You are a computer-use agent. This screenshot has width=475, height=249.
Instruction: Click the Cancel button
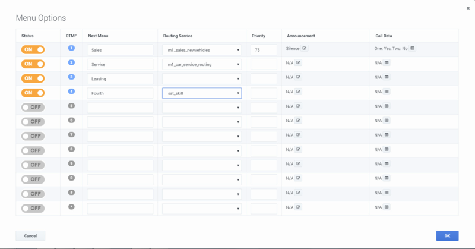(30, 236)
